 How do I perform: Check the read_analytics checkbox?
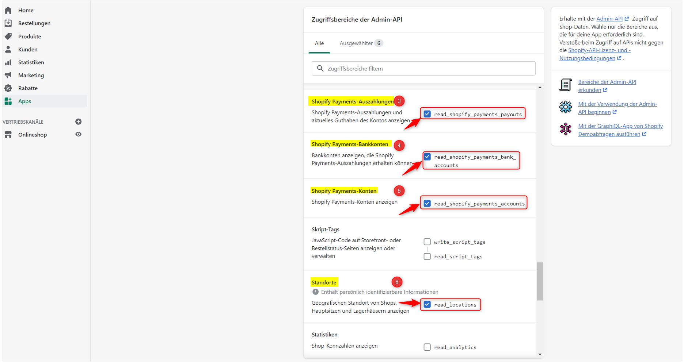coord(427,347)
